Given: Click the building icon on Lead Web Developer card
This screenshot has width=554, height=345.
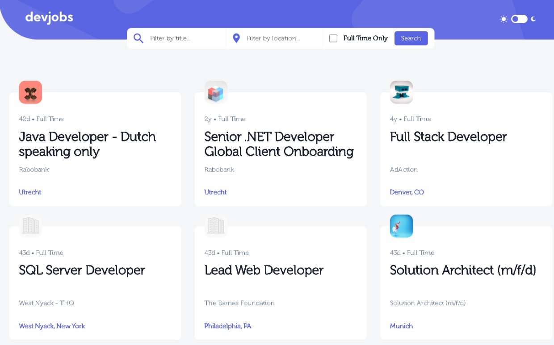Looking at the screenshot, I should click(215, 226).
